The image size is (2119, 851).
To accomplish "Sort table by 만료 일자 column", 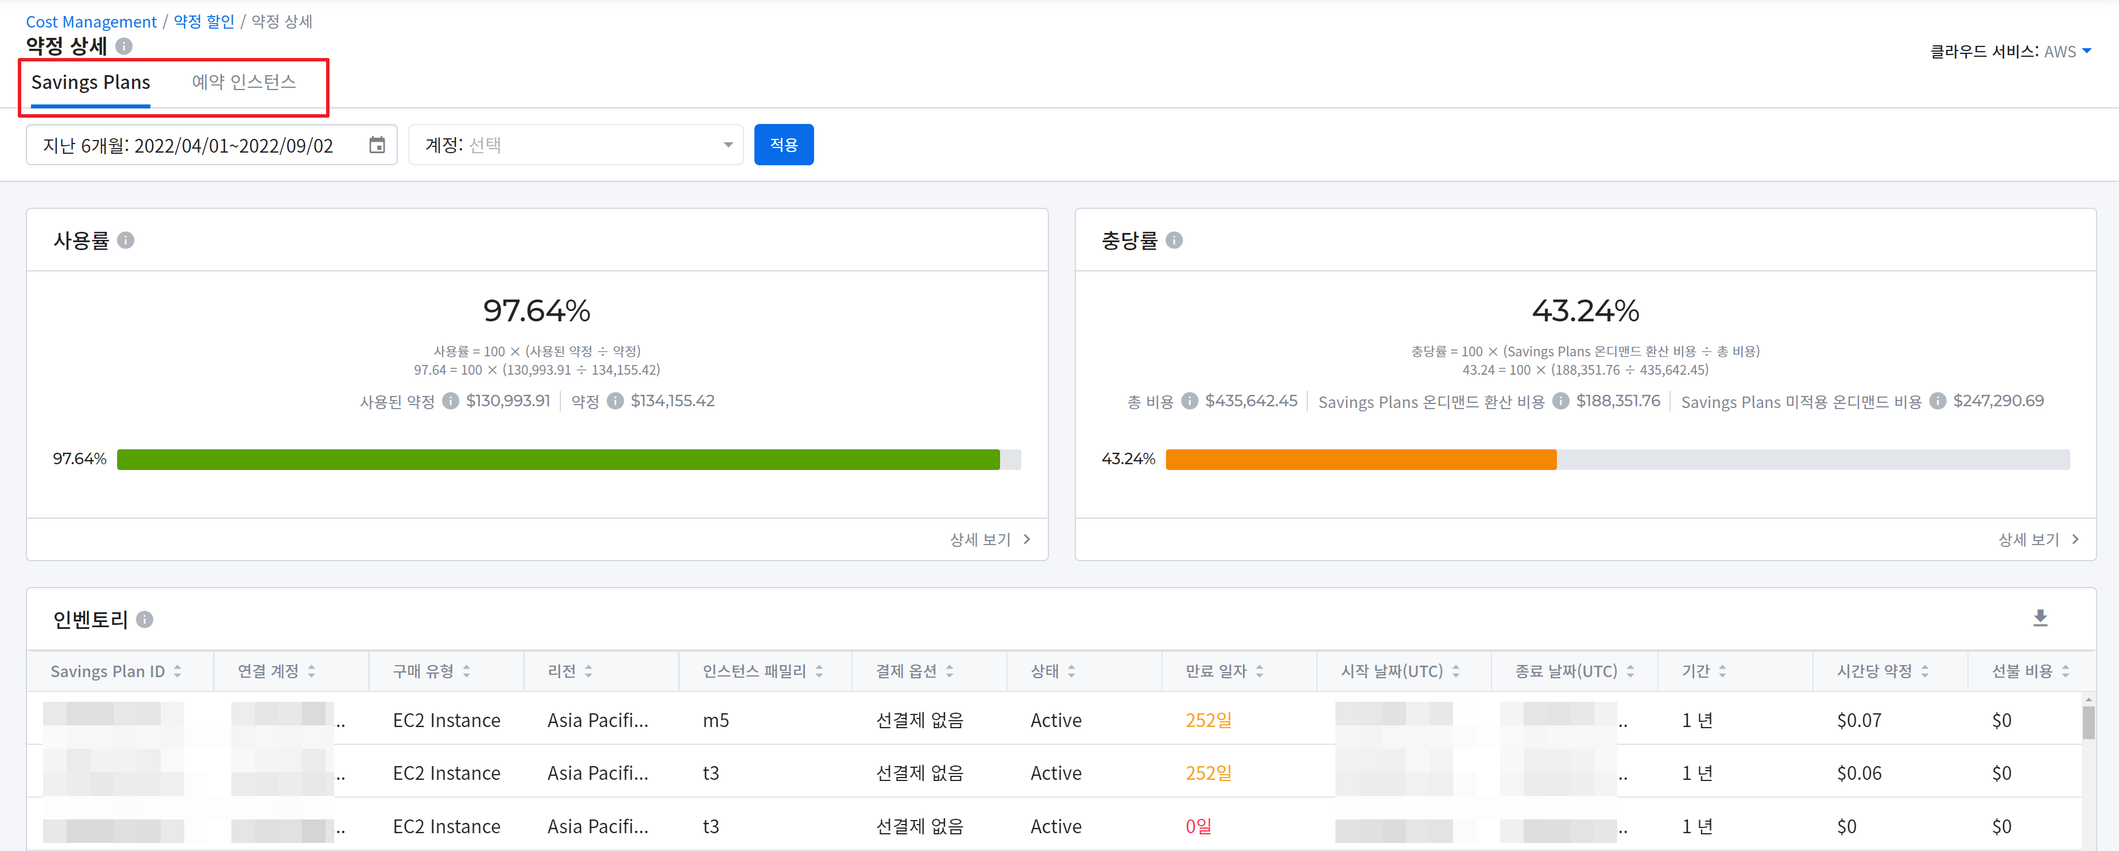I will [x=1260, y=672].
